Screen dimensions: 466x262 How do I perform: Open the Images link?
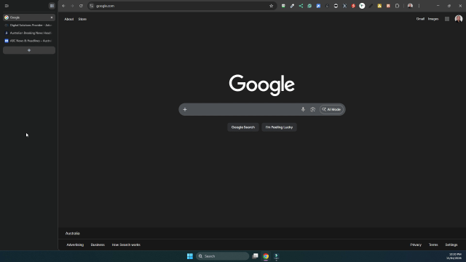433,19
